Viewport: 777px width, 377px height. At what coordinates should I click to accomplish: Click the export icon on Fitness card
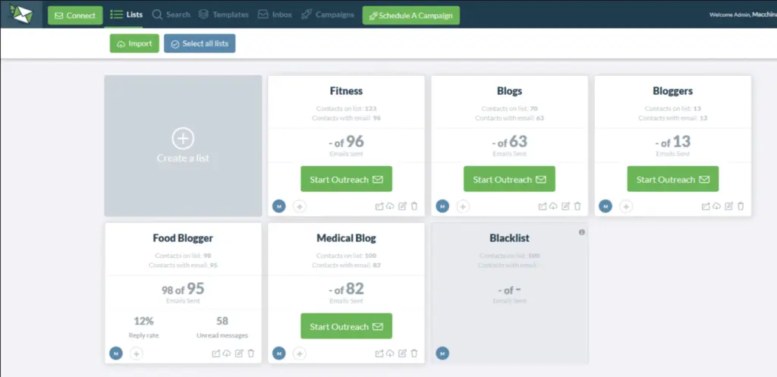(379, 206)
